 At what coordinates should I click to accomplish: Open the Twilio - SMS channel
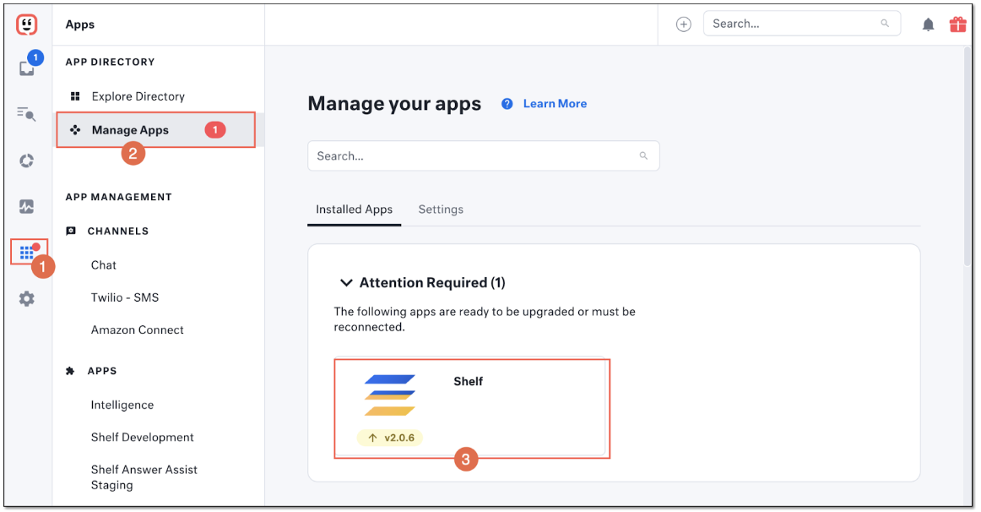tap(125, 298)
